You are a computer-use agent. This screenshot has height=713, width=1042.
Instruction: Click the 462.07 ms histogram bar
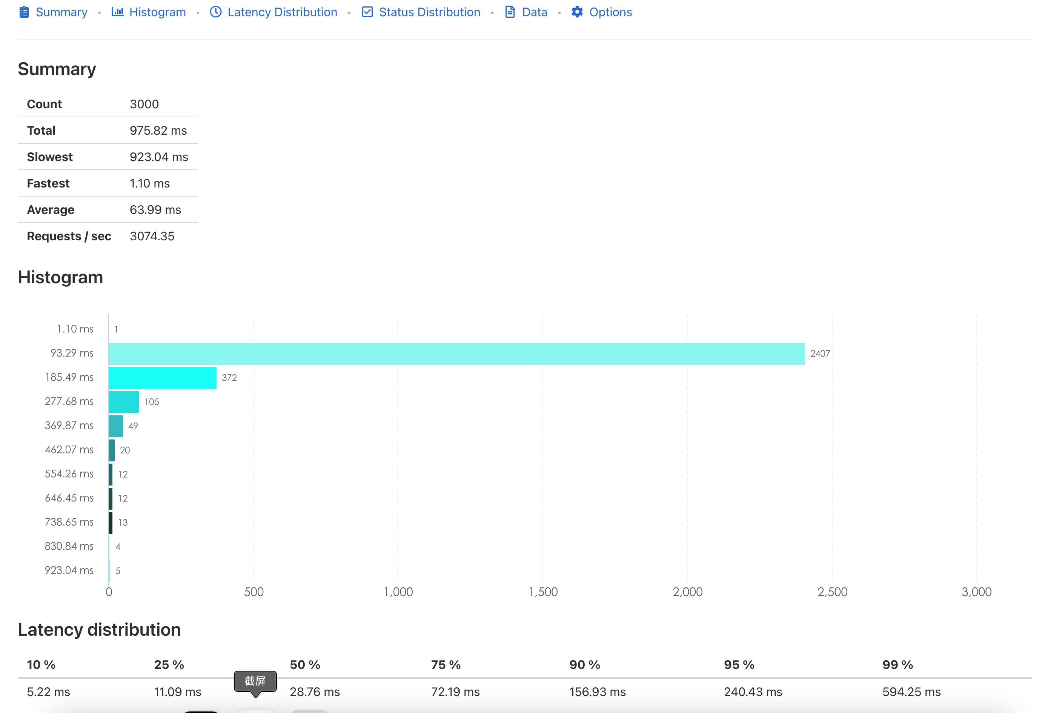tap(112, 450)
